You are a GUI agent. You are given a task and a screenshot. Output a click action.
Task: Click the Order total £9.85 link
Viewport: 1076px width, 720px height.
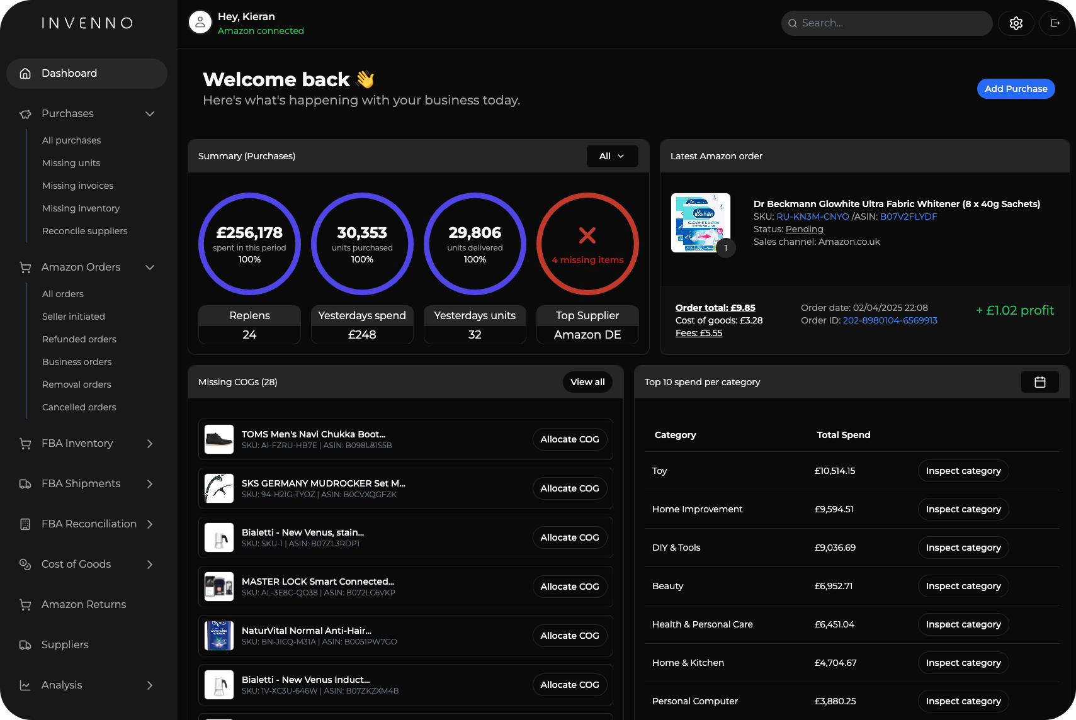[715, 308]
